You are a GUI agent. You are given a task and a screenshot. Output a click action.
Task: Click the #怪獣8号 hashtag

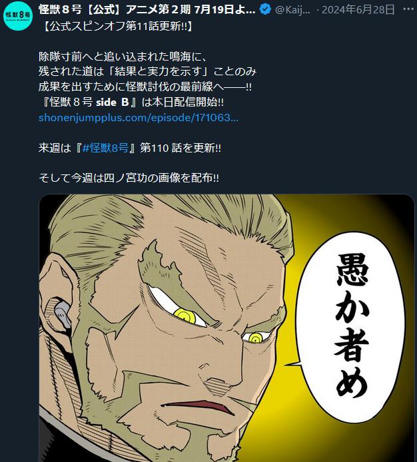click(105, 148)
